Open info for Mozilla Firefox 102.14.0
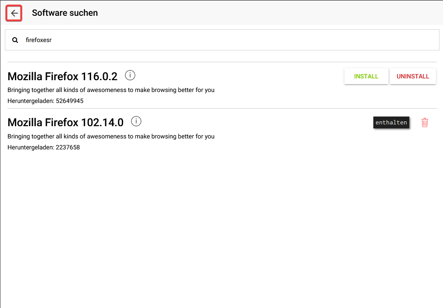The width and height of the screenshot is (443, 308). coord(136,121)
